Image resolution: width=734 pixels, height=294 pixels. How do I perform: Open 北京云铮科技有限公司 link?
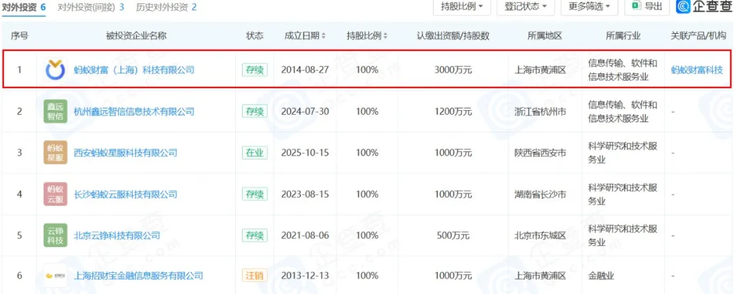coord(117,235)
